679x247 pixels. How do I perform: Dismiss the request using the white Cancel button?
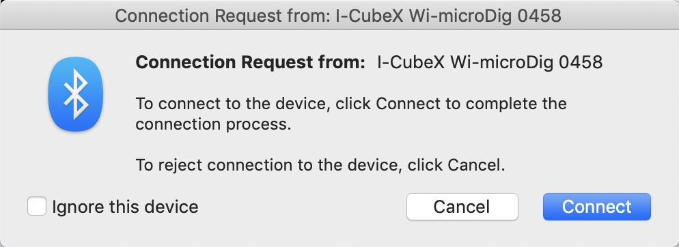[x=462, y=207]
